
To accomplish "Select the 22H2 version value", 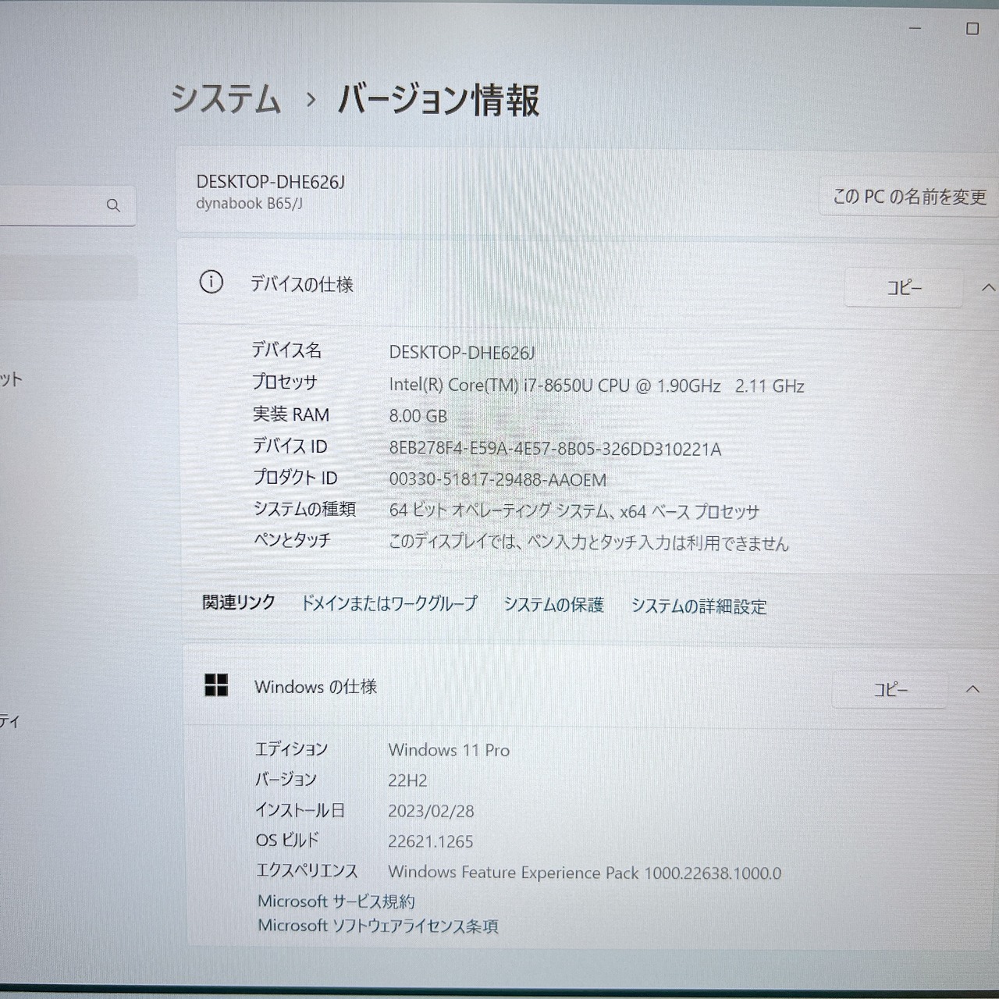I will [407, 780].
